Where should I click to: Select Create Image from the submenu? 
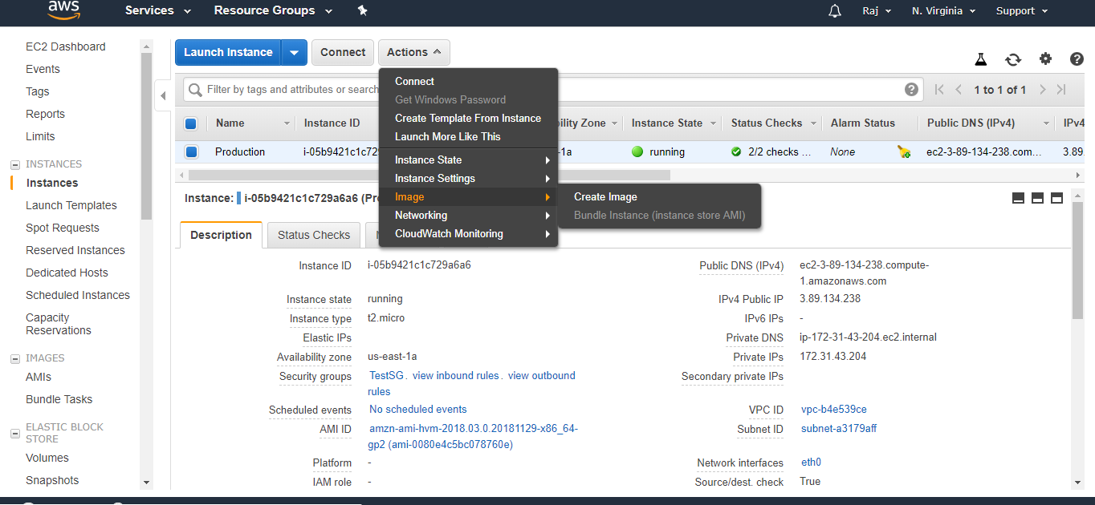coord(605,197)
